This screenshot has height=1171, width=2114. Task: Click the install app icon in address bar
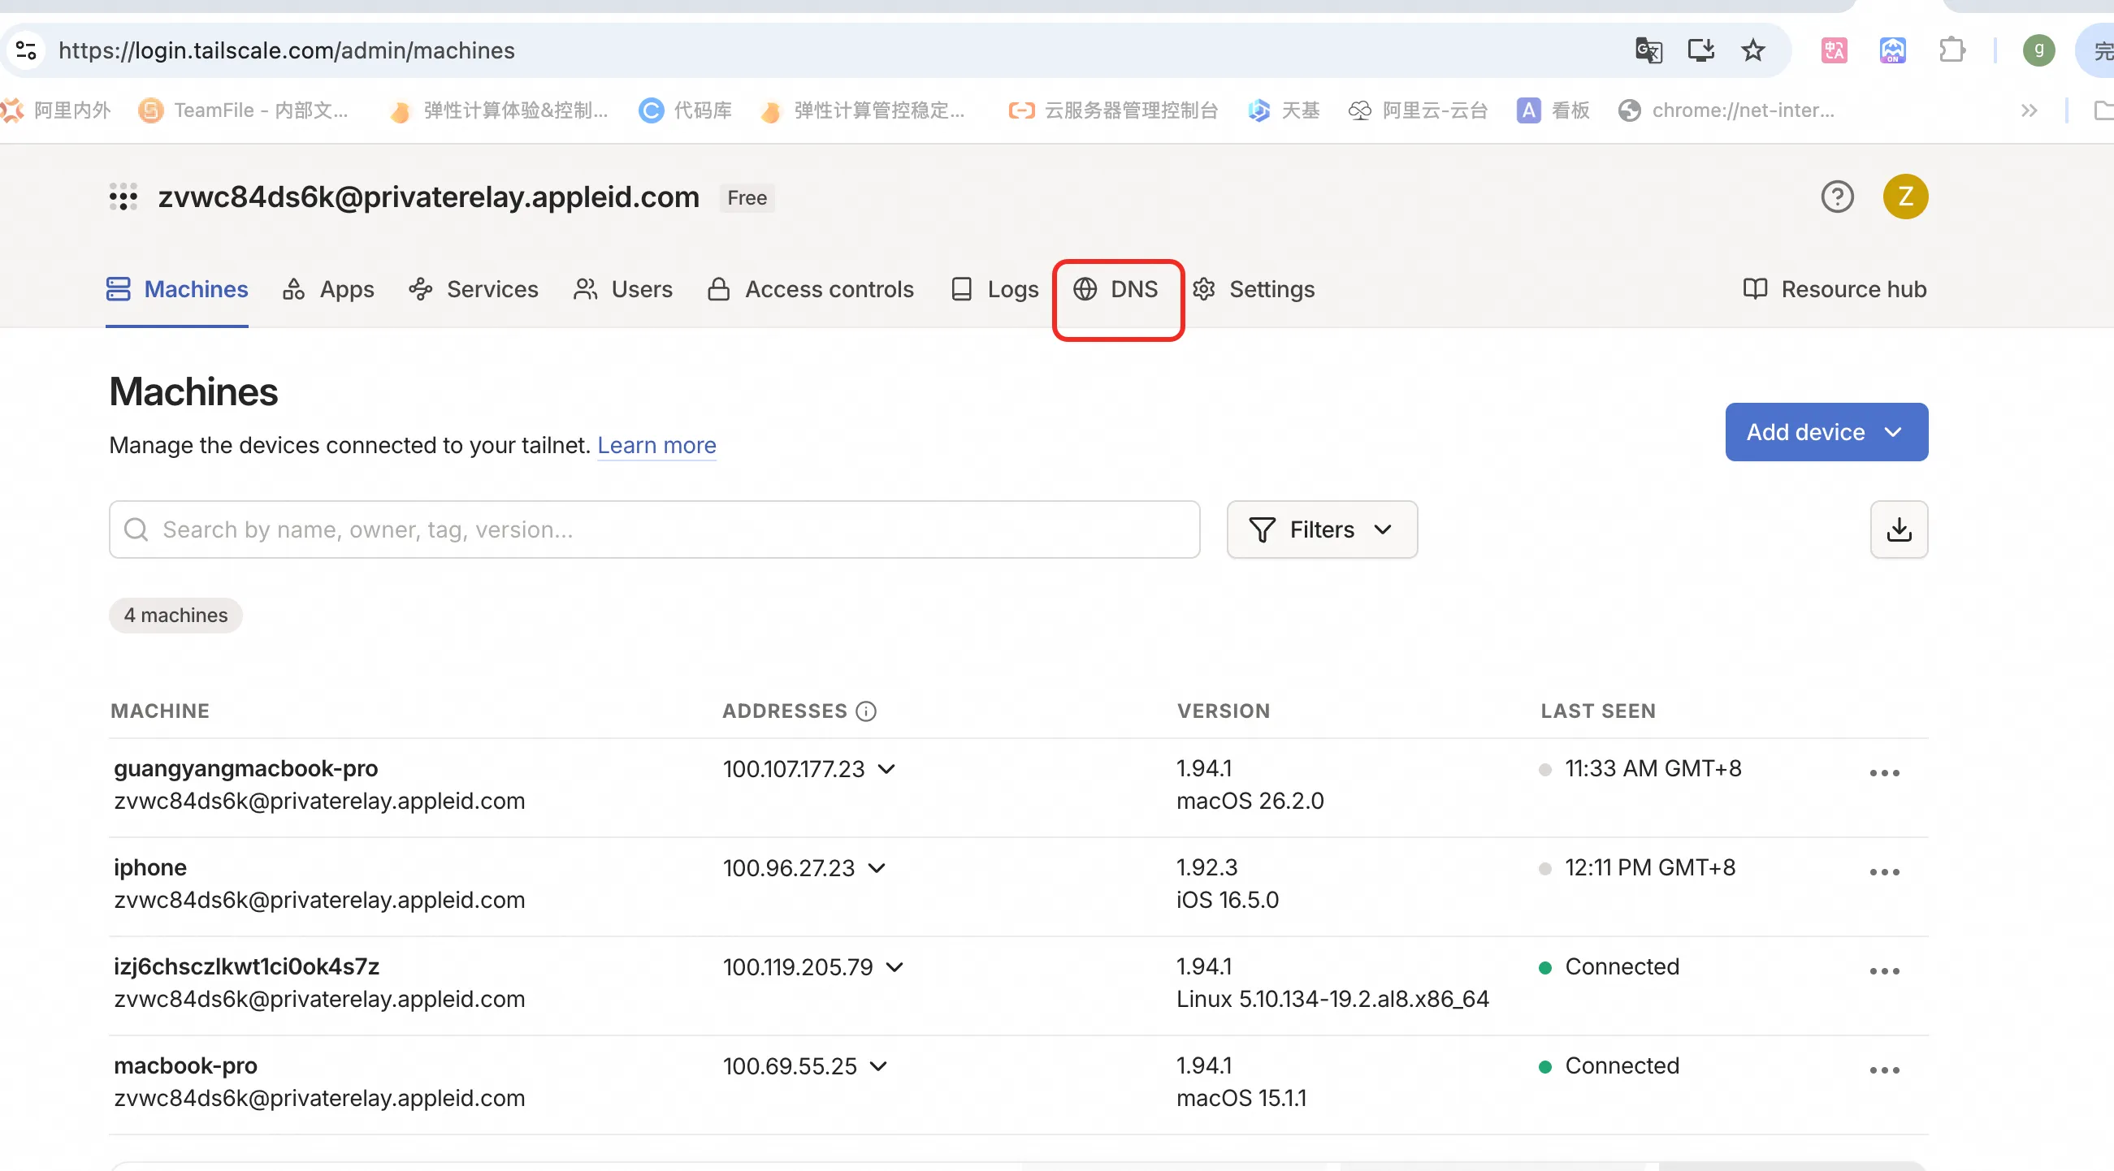click(x=1700, y=51)
